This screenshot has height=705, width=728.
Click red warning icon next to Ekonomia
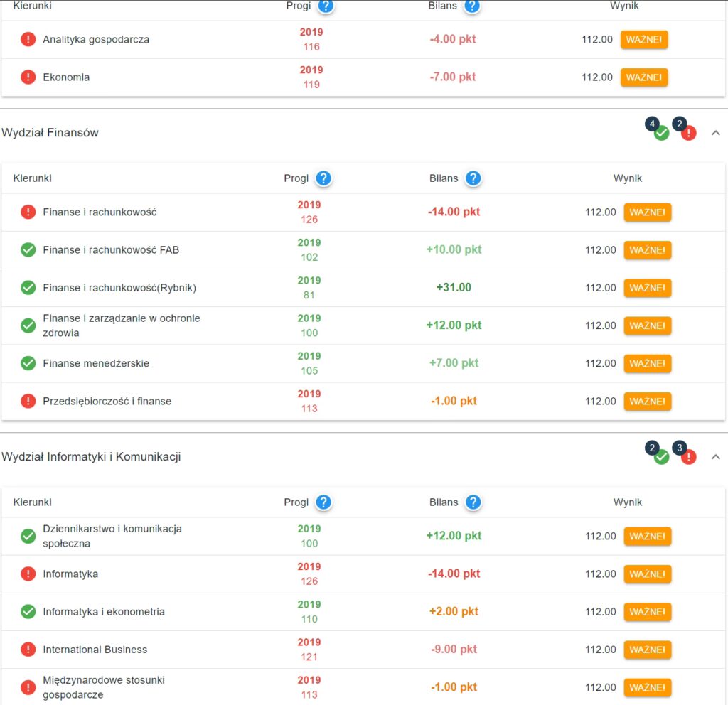pyautogui.click(x=28, y=77)
